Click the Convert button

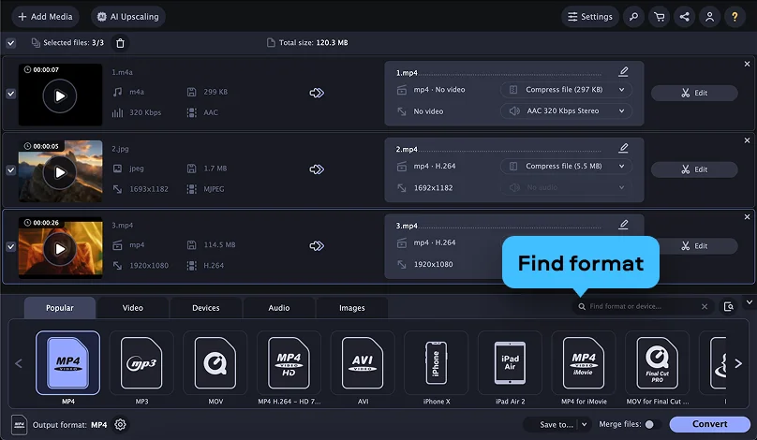[710, 424]
